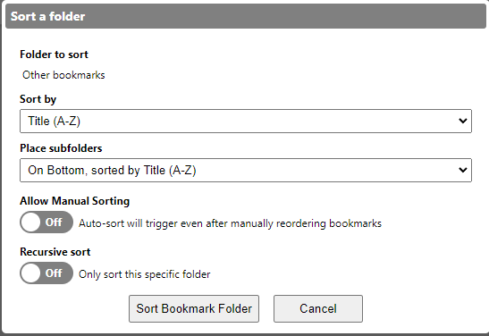Click the white knob of Recursive sort switch
Screen dimensions: 489x336
[31, 273]
